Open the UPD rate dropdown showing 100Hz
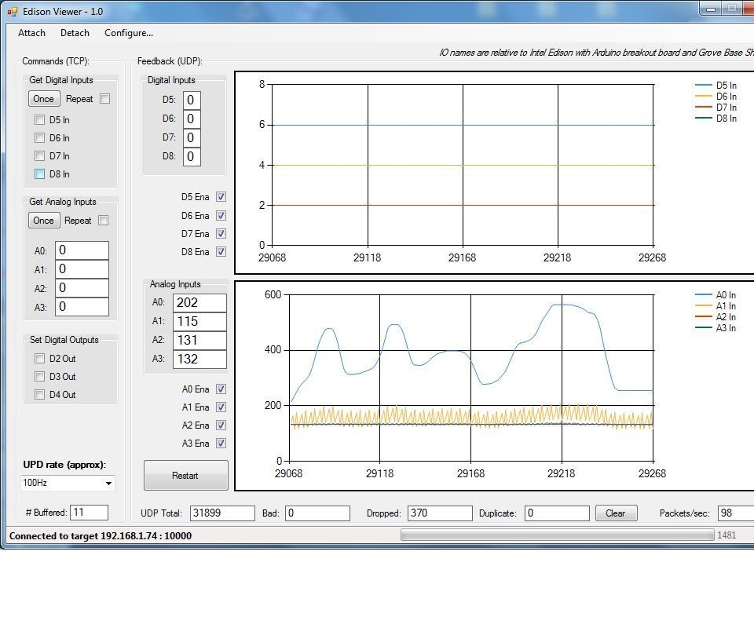The height and width of the screenshot is (628, 754). 67,483
